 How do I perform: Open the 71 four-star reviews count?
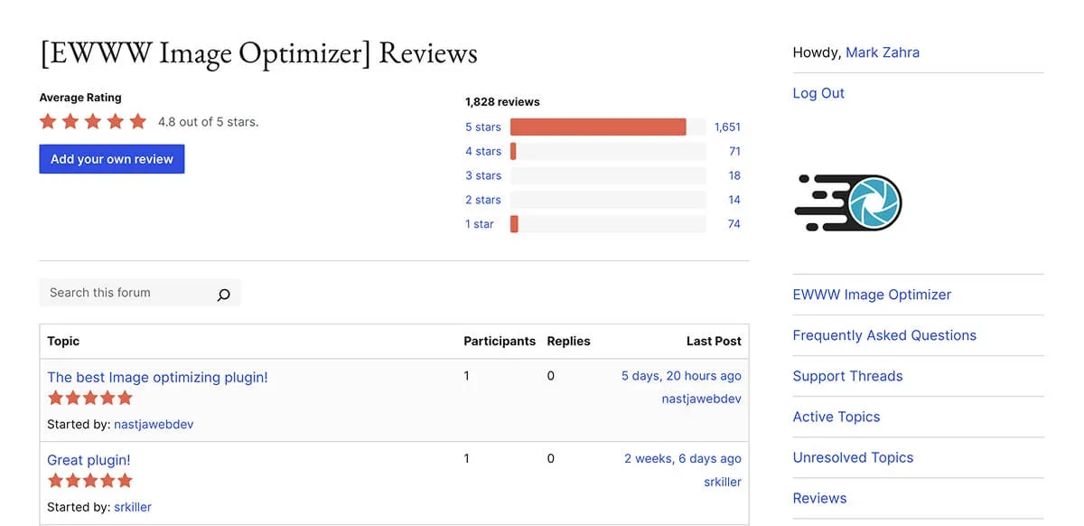coord(734,152)
